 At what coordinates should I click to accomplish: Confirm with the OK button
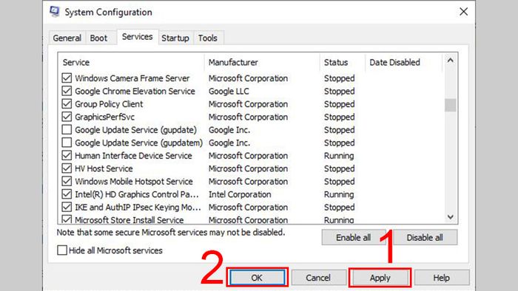[x=257, y=278]
